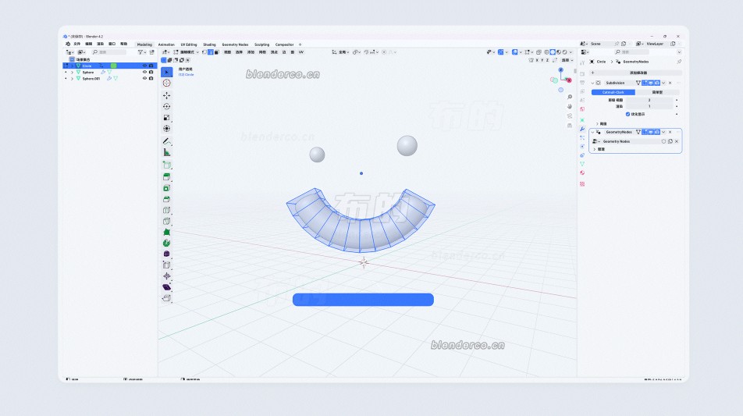743x416 pixels.
Task: Open the 文件 menu
Action: coord(76,44)
